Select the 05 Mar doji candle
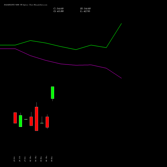 point(42,123)
